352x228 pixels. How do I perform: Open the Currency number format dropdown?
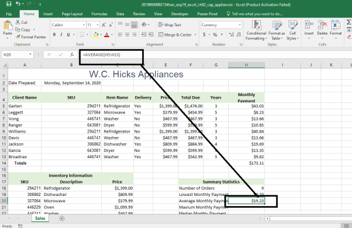click(x=239, y=25)
